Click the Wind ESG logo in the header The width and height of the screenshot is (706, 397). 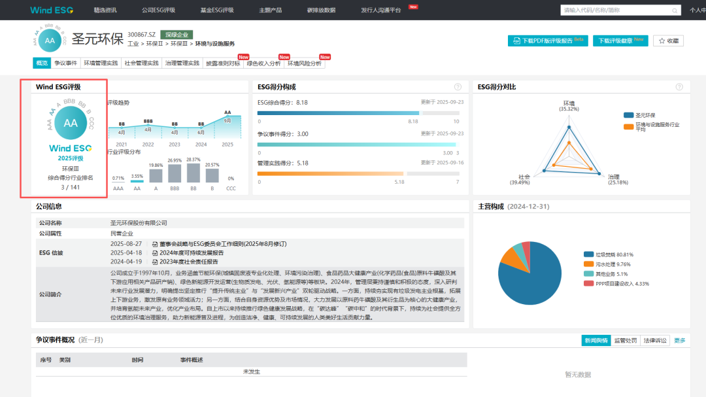coord(51,10)
